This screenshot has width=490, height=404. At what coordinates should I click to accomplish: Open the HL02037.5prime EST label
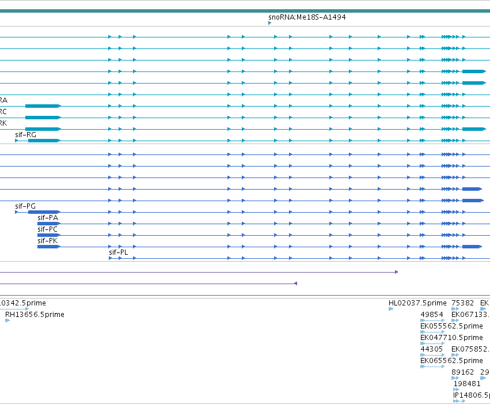[417, 303]
